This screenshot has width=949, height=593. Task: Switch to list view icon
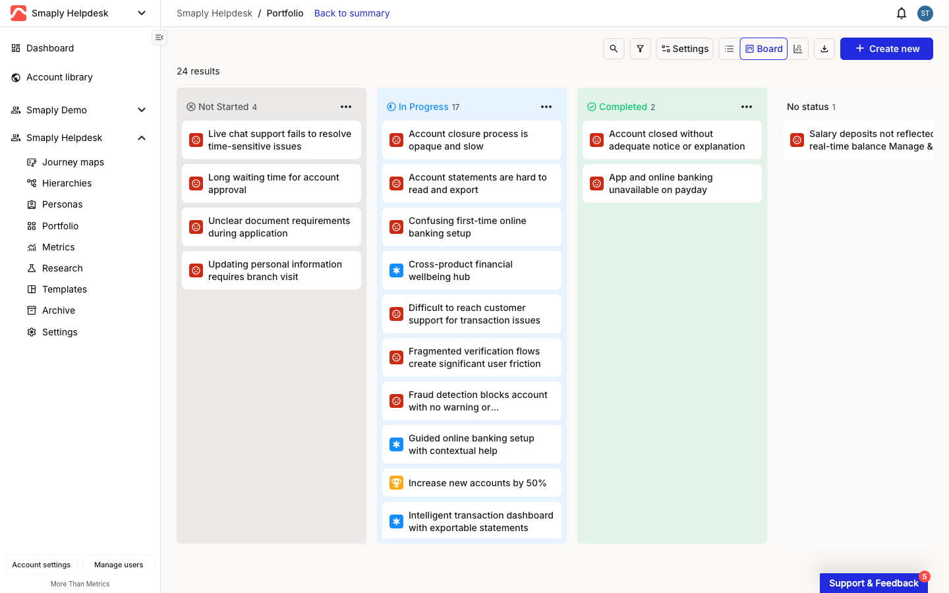(729, 49)
